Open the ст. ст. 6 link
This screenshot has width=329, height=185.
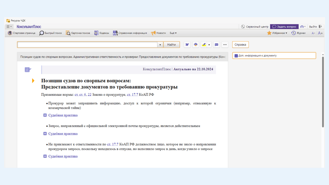80,95
